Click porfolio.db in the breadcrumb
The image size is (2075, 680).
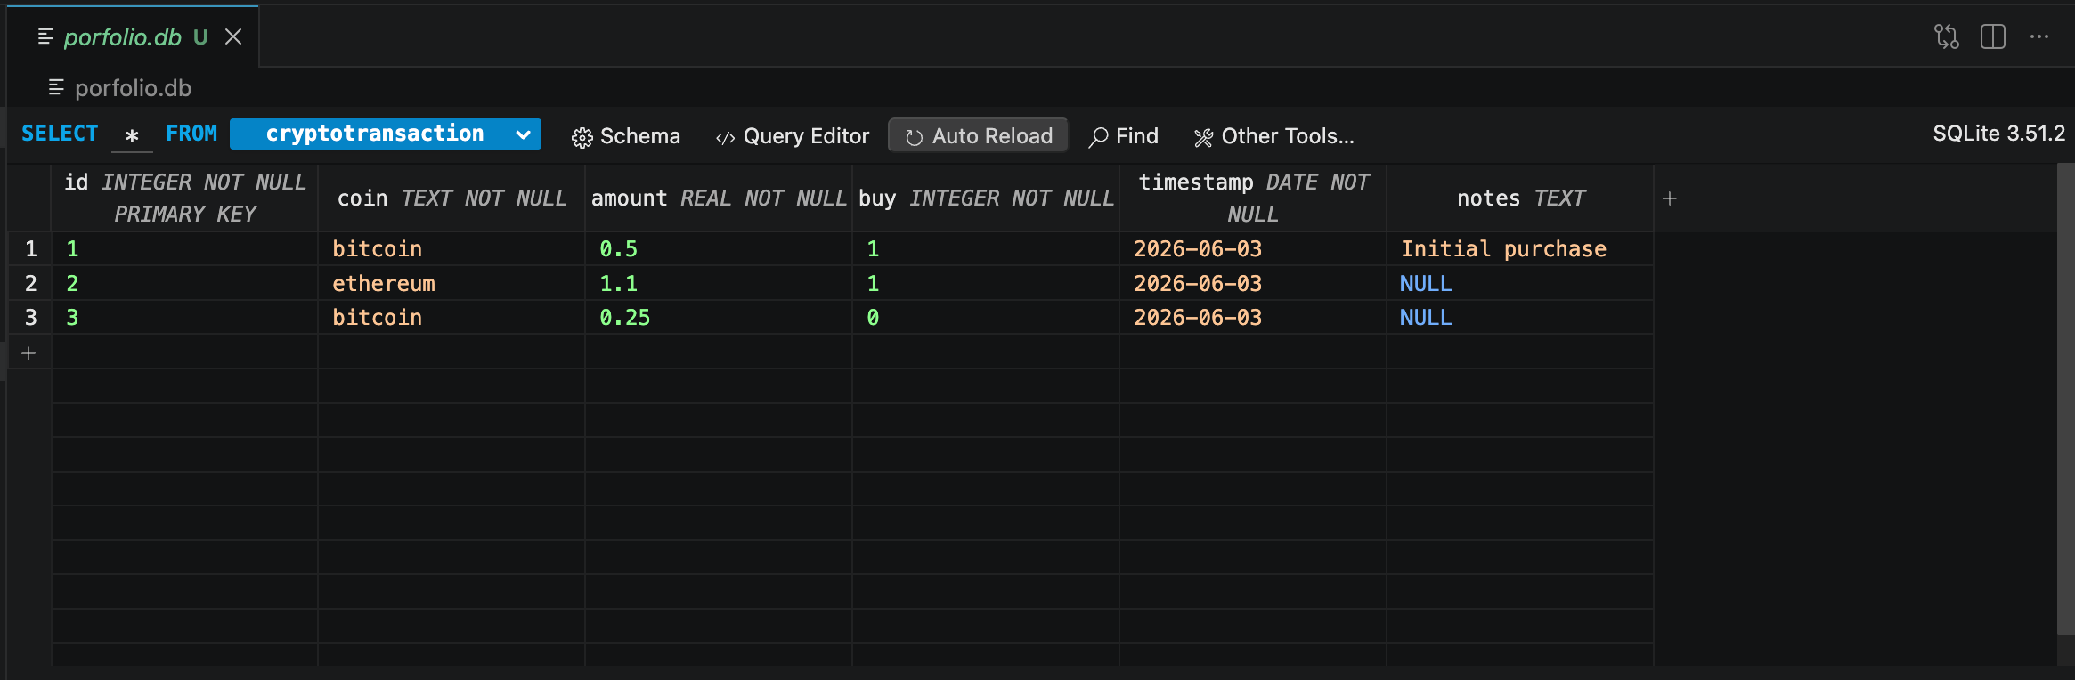(133, 88)
